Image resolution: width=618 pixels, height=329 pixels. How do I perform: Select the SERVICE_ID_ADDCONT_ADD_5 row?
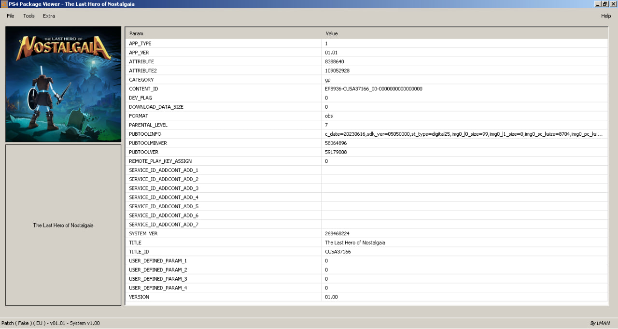coord(367,206)
